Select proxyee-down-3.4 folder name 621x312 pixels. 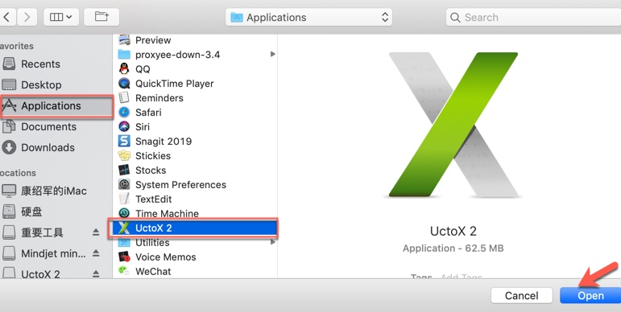click(178, 55)
